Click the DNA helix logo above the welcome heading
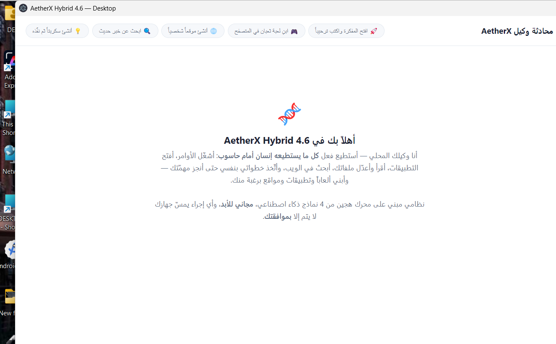Image resolution: width=556 pixels, height=344 pixels. coord(290,114)
